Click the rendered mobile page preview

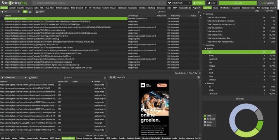[153, 108]
